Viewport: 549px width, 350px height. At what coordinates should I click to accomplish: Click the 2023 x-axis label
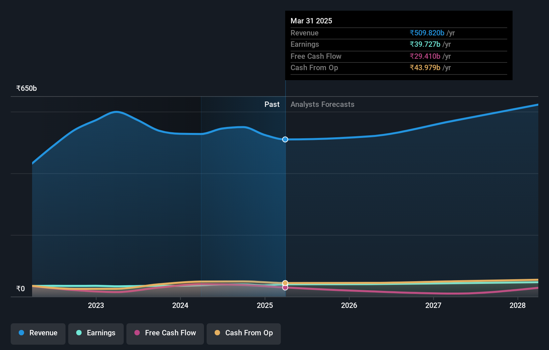pyautogui.click(x=96, y=305)
